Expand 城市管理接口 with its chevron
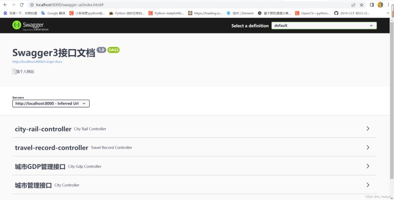The height and width of the screenshot is (200, 394). click(x=367, y=185)
